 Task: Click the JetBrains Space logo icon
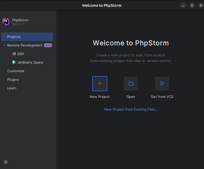pyautogui.click(x=14, y=63)
